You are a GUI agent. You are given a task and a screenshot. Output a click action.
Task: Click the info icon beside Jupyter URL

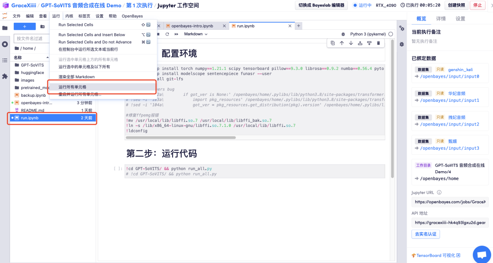click(439, 193)
